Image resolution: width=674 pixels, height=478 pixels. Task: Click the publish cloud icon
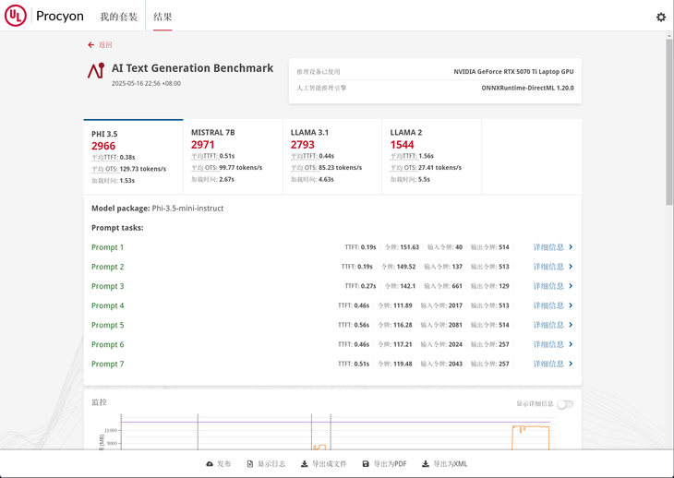[x=210, y=464]
